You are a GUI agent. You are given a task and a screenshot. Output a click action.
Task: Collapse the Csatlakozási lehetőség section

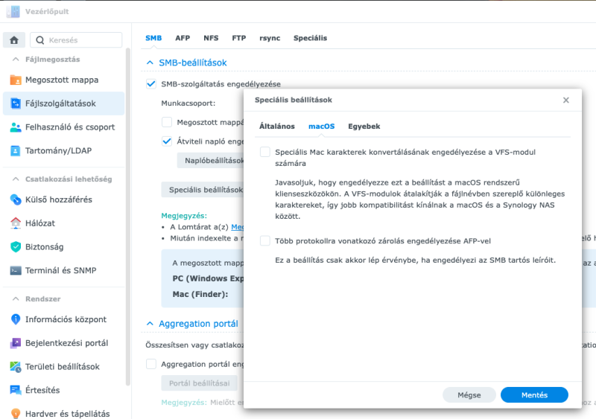(16, 179)
